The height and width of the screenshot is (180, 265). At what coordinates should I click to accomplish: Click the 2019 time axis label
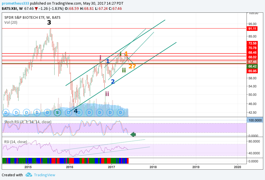(x=196, y=167)
